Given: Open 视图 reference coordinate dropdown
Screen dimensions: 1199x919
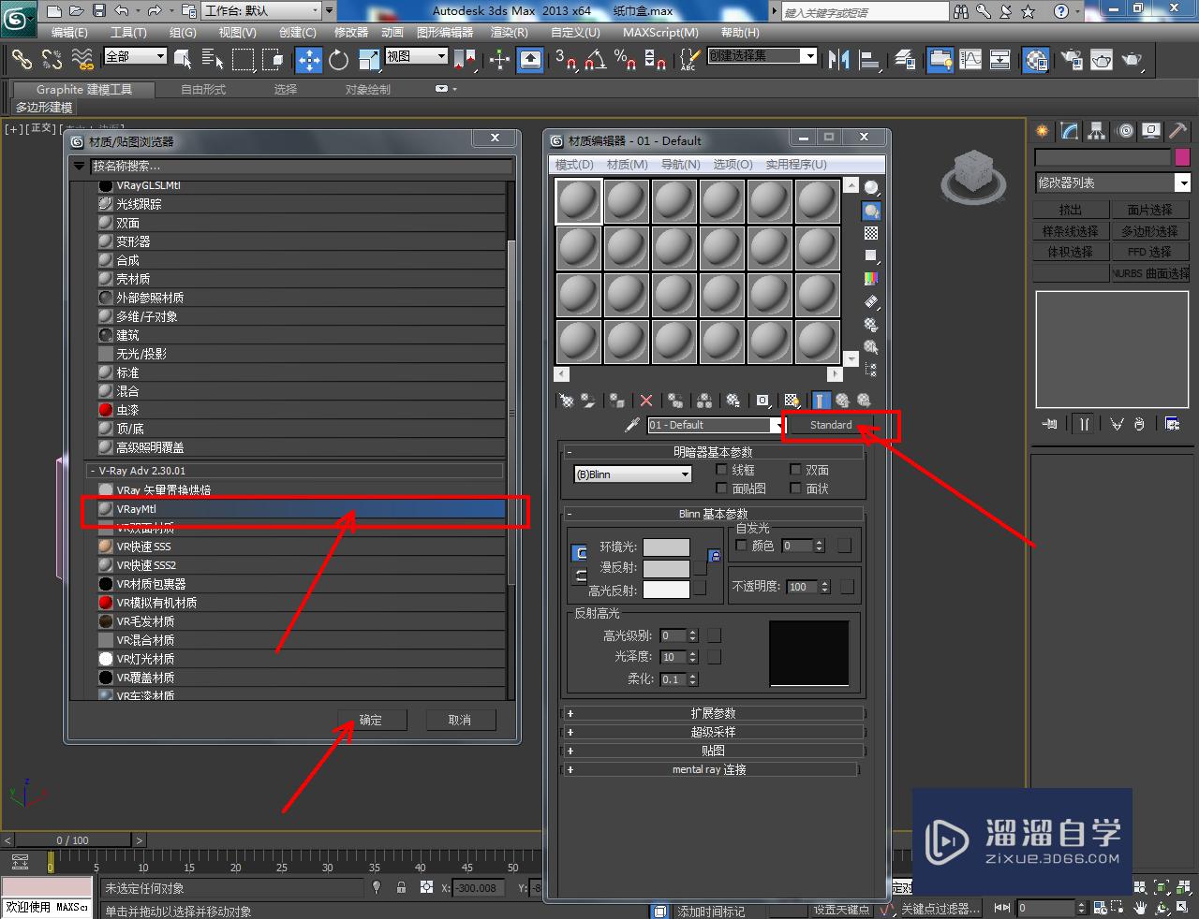Looking at the screenshot, I should (x=416, y=56).
